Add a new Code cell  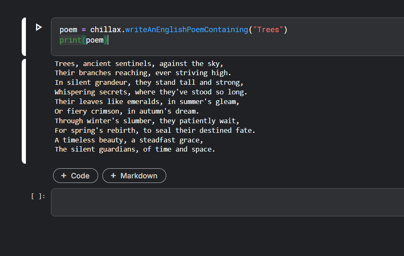point(76,176)
